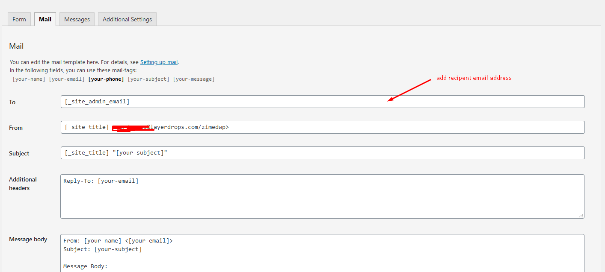Click the bold [your-phone] mail-tag

click(106, 79)
